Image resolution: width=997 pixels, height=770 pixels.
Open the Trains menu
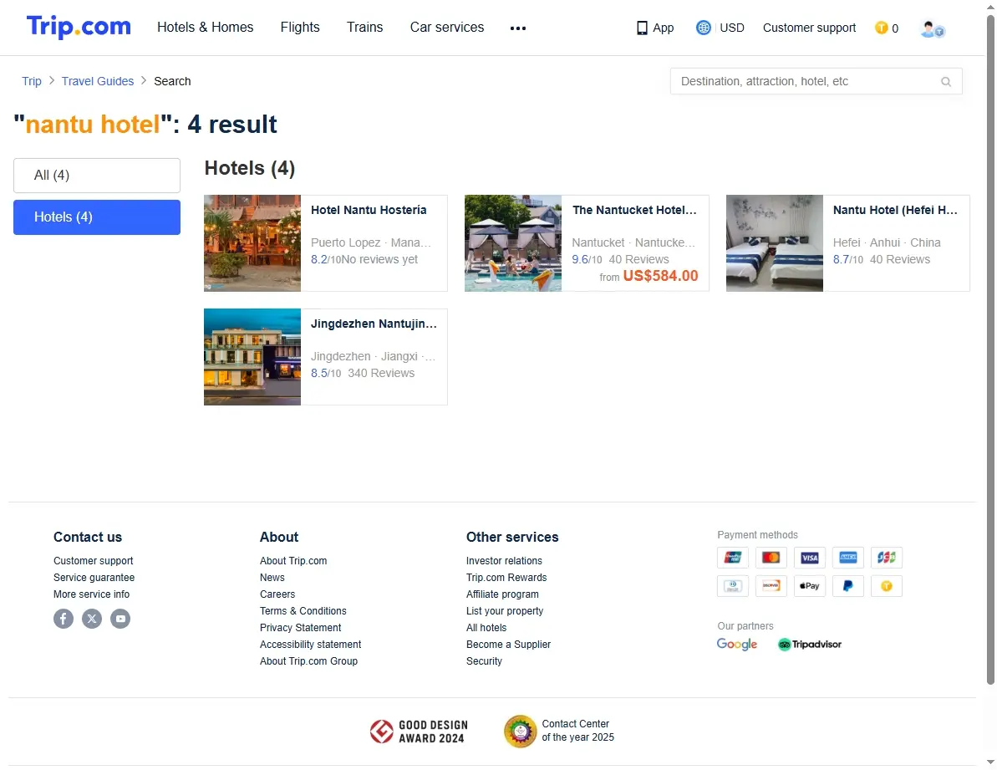click(365, 28)
